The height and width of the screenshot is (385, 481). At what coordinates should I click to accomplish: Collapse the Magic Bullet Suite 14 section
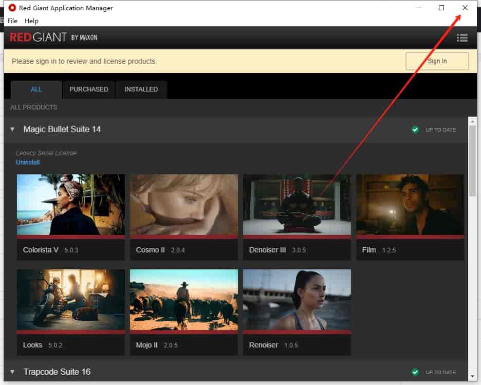(x=12, y=130)
